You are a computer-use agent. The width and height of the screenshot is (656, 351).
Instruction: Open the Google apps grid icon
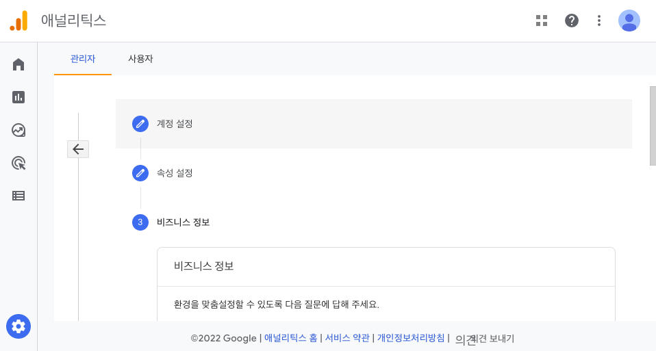[542, 21]
